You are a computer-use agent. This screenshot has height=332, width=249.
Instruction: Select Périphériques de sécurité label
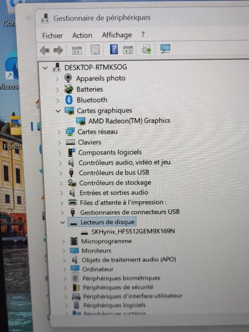click(x=118, y=287)
